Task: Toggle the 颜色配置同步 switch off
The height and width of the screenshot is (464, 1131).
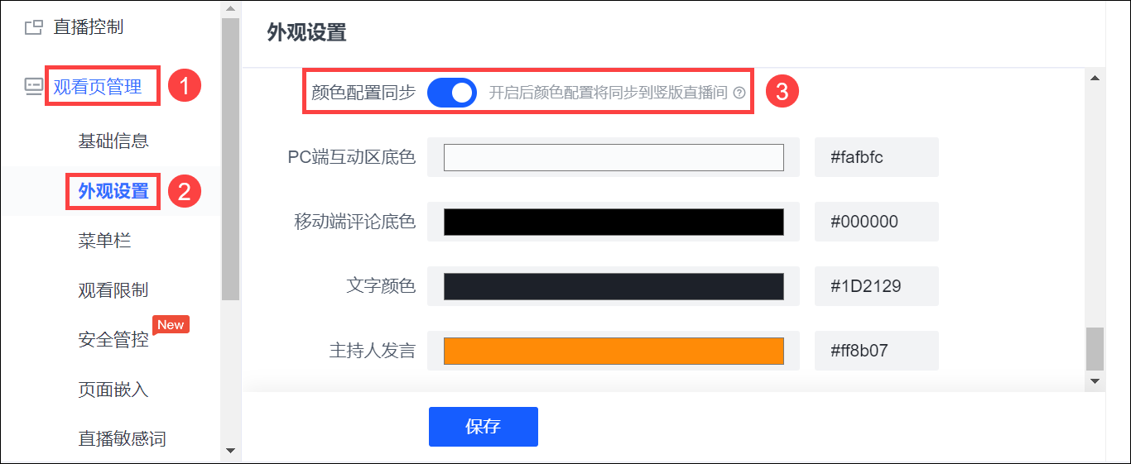Action: [x=452, y=93]
